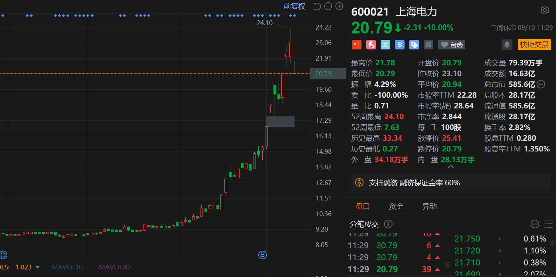Screen dimensions: 556x277
Task: Click tick trade row with volume 6
Action: click(395, 246)
